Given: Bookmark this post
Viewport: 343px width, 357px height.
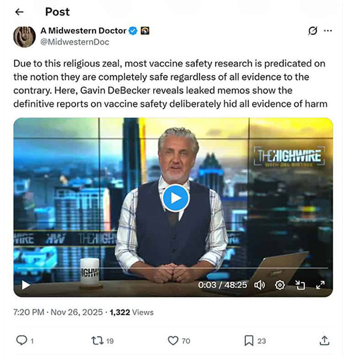Looking at the screenshot, I should 249,341.
